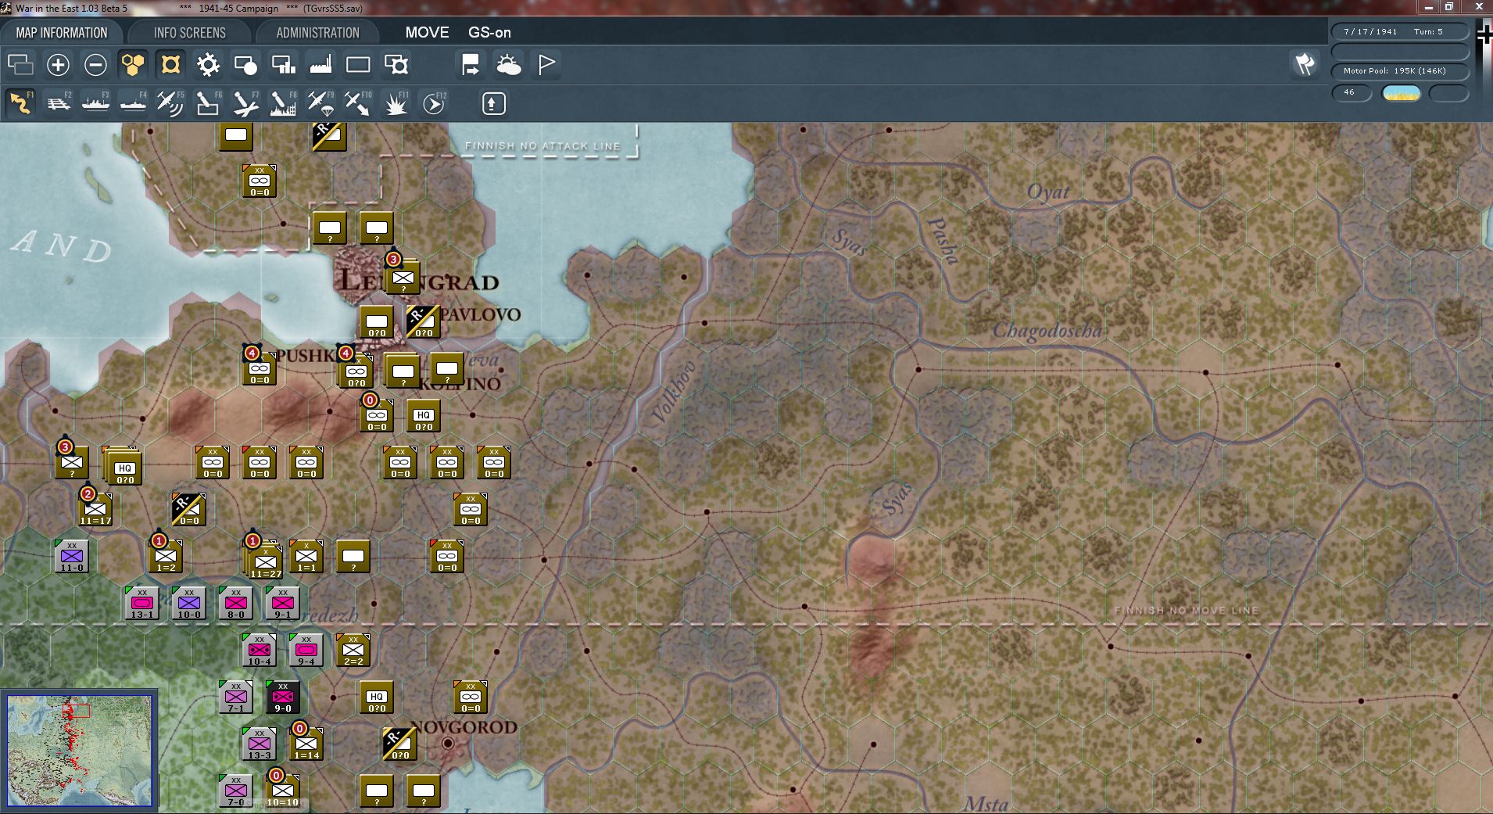Screen dimensions: 1493x814
Task: Select the F4 amphibious mode icon
Action: (x=133, y=103)
